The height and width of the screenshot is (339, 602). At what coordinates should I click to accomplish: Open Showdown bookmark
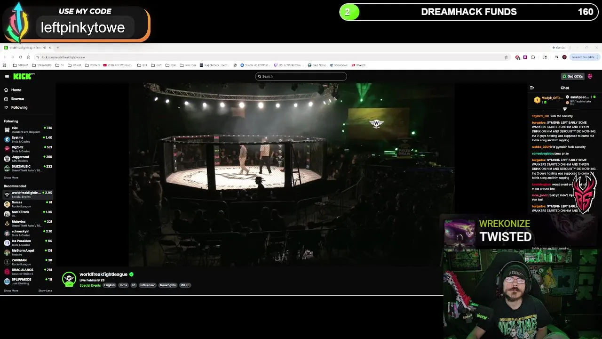tap(339, 65)
